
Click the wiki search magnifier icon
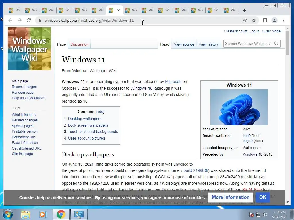click(x=276, y=44)
